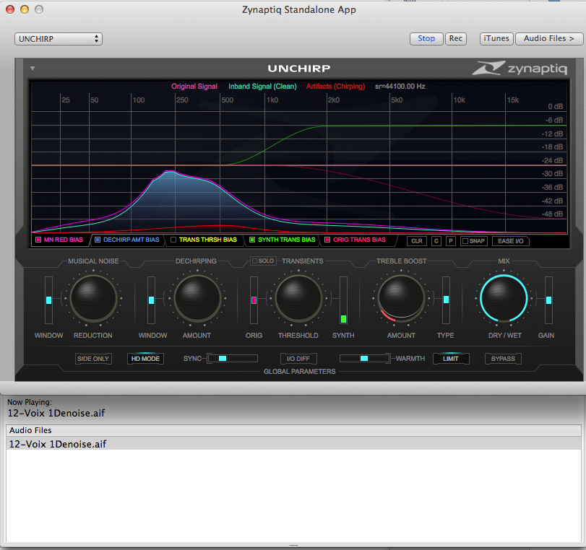Click the SYNTH transients slider

click(343, 300)
